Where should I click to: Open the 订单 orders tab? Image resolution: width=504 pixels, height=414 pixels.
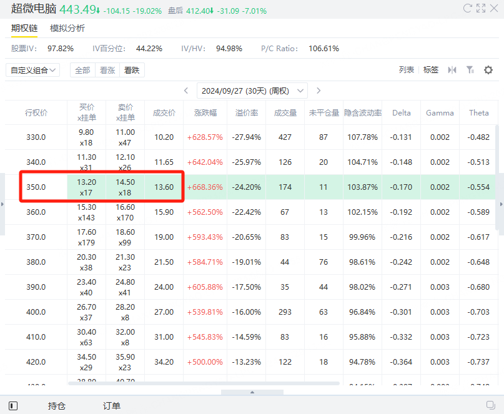coord(112,406)
